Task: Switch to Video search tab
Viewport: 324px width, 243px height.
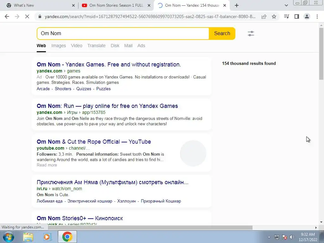Action: pos(77,46)
